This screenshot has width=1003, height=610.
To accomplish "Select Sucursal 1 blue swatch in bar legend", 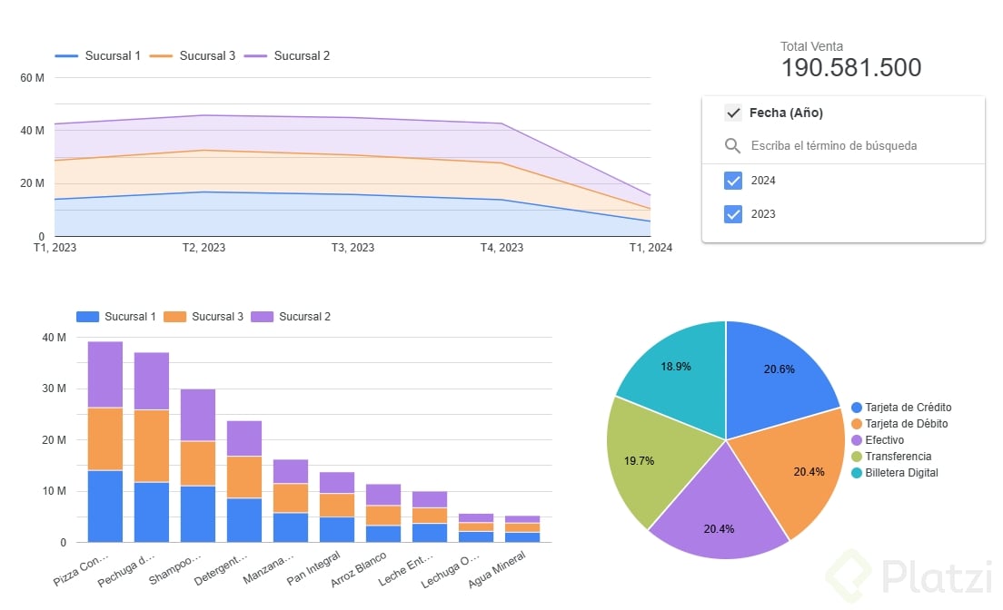I will pyautogui.click(x=87, y=317).
